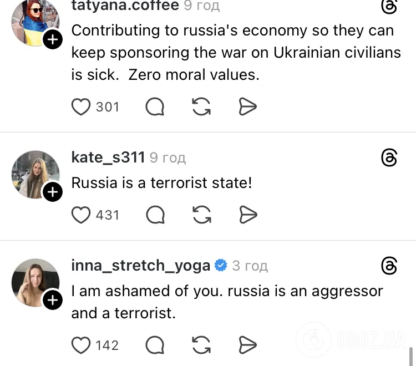Repost inna_stretch_yoga's comment

pos(201,345)
